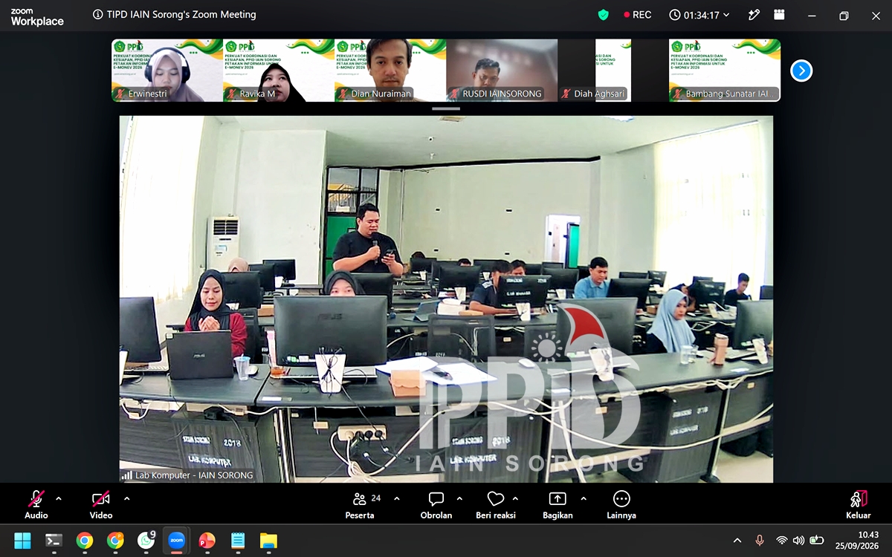Open the Lainnya more options menu
Viewport: 892px width, 557px height.
pyautogui.click(x=621, y=504)
